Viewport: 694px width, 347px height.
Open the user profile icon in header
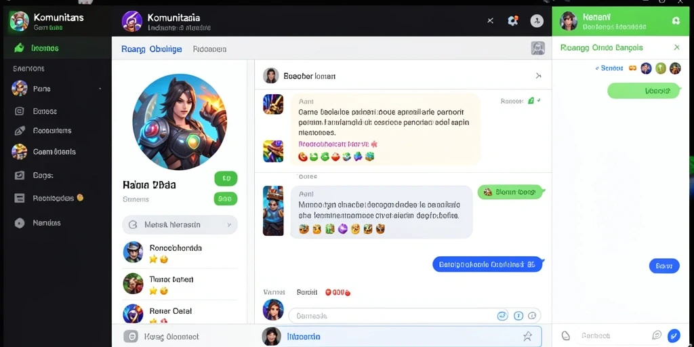pos(537,20)
